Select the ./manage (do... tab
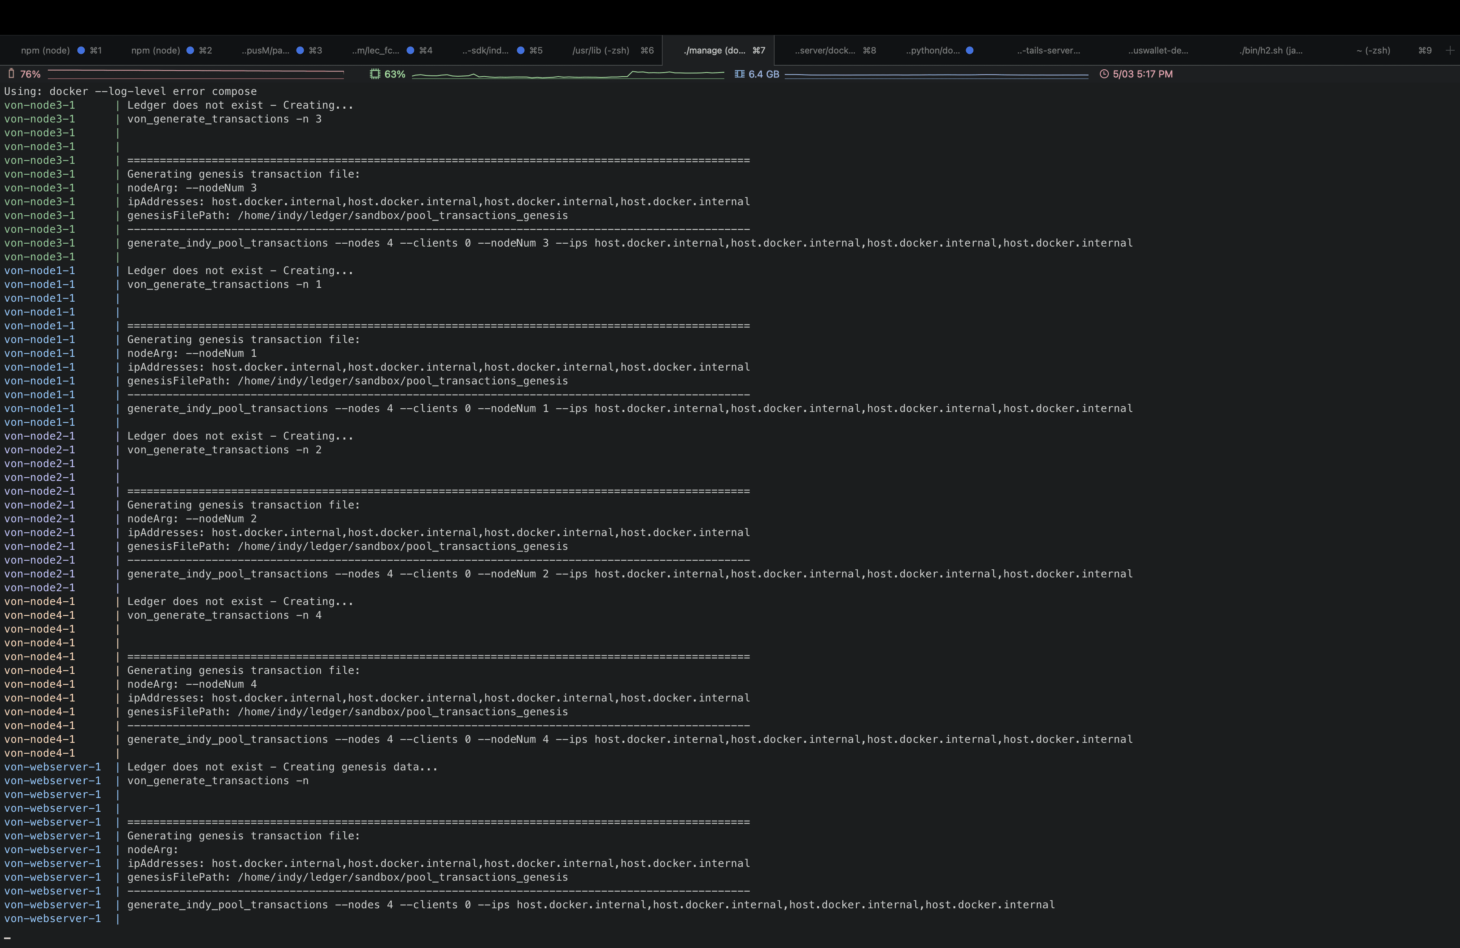This screenshot has height=948, width=1460. [718, 50]
